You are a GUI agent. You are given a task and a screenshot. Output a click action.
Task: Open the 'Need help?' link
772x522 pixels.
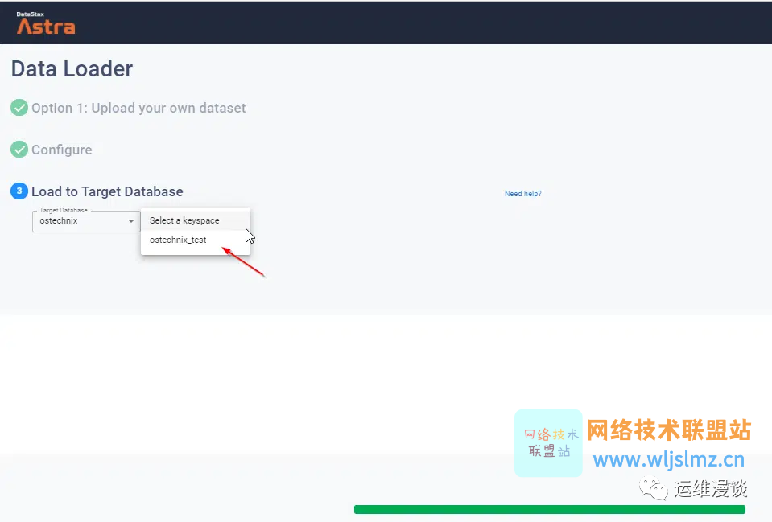(523, 193)
